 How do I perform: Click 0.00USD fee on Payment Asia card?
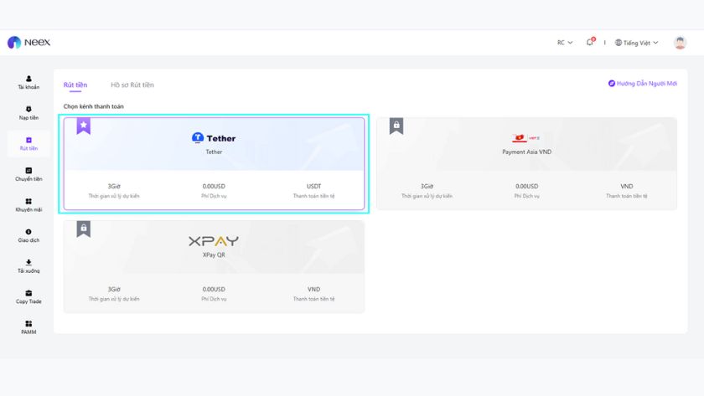[526, 186]
